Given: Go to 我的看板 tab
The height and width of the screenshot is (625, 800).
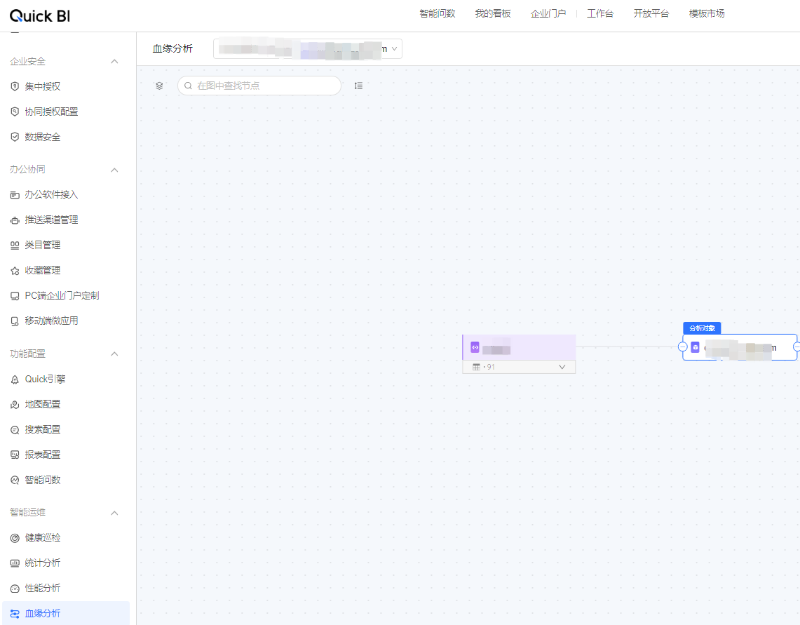Looking at the screenshot, I should point(492,13).
